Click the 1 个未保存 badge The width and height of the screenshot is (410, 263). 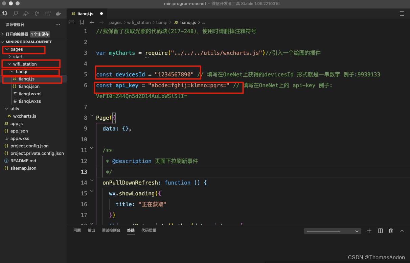click(40, 34)
